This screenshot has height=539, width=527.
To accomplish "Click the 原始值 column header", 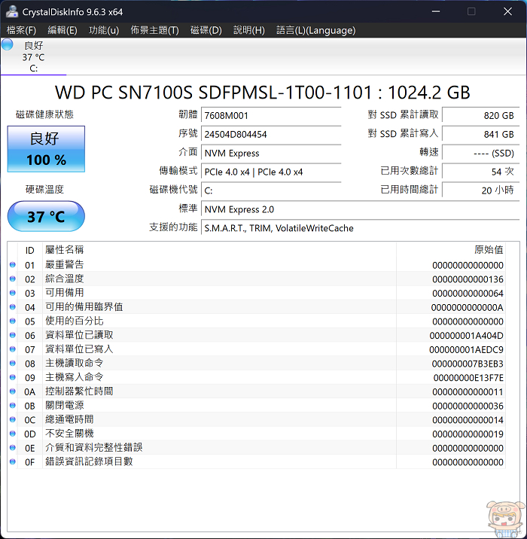I will pos(488,249).
